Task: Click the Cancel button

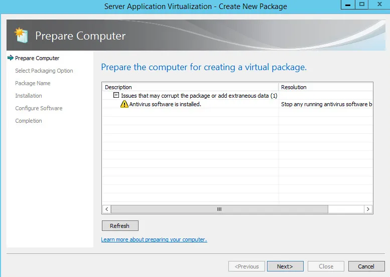Action: pyautogui.click(x=366, y=266)
